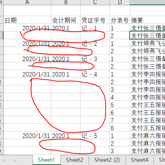Select the Sheet1 tab
Image resolution: width=165 pixels, height=165 pixels.
click(46, 160)
